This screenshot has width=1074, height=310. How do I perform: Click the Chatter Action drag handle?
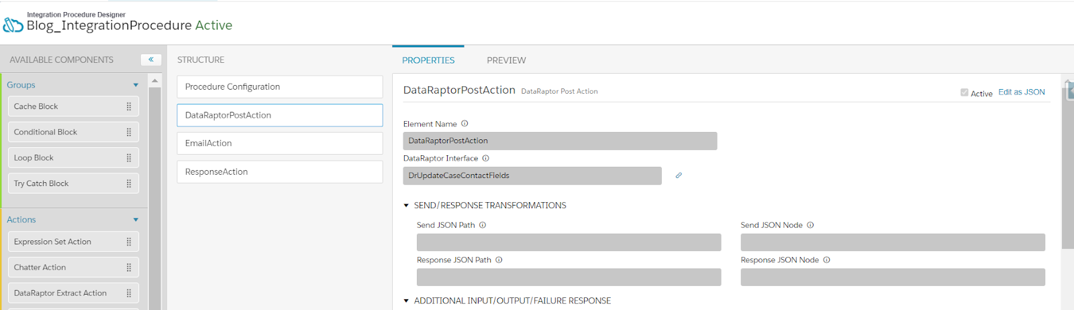pyautogui.click(x=129, y=267)
